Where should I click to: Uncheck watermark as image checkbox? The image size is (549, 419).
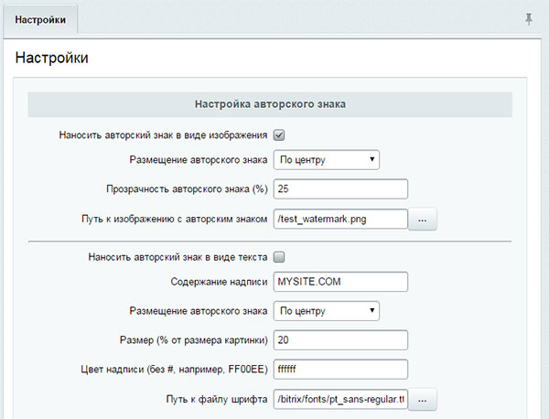[280, 134]
